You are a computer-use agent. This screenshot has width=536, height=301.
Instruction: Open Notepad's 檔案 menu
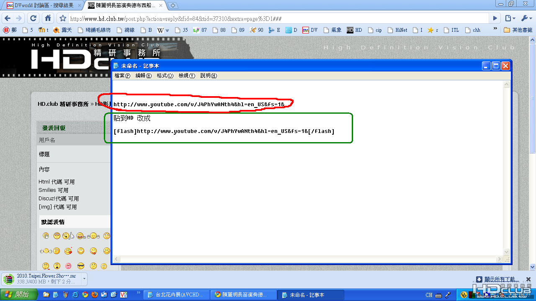point(122,76)
